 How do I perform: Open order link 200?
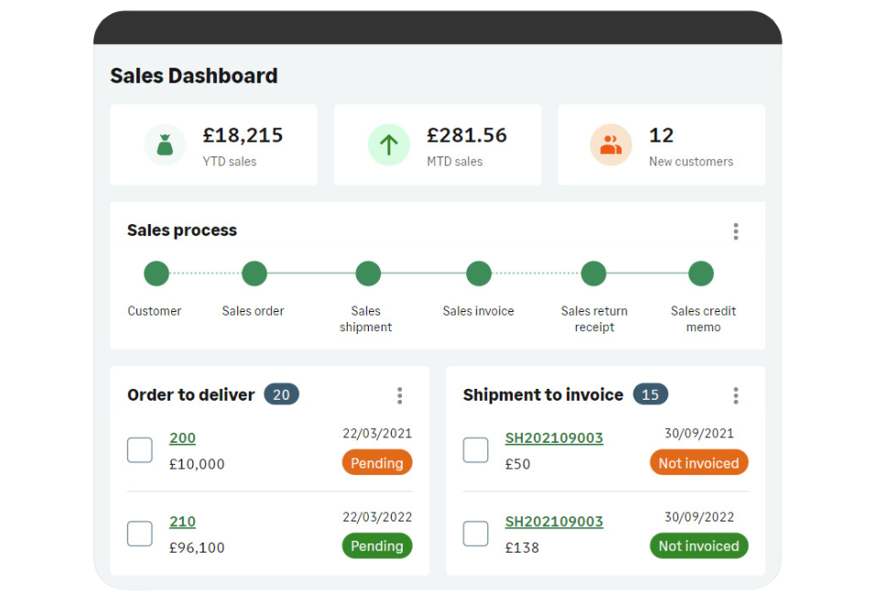[x=182, y=438]
